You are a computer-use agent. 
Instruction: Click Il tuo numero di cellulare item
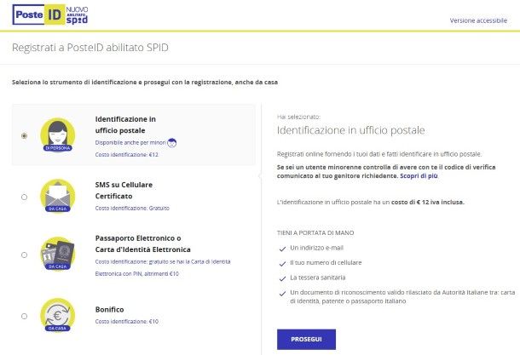pos(326,262)
